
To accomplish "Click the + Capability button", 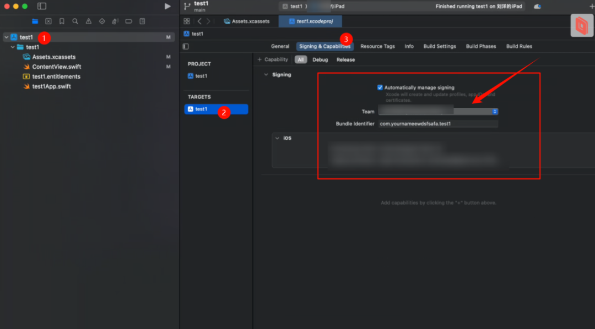I will click(273, 59).
